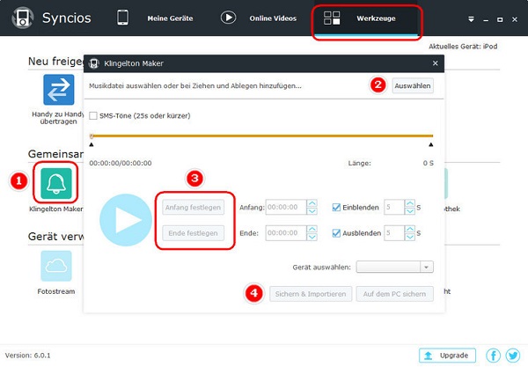Screen dimensions: 528x367
Task: Click the Ende time field
Action: (286, 232)
